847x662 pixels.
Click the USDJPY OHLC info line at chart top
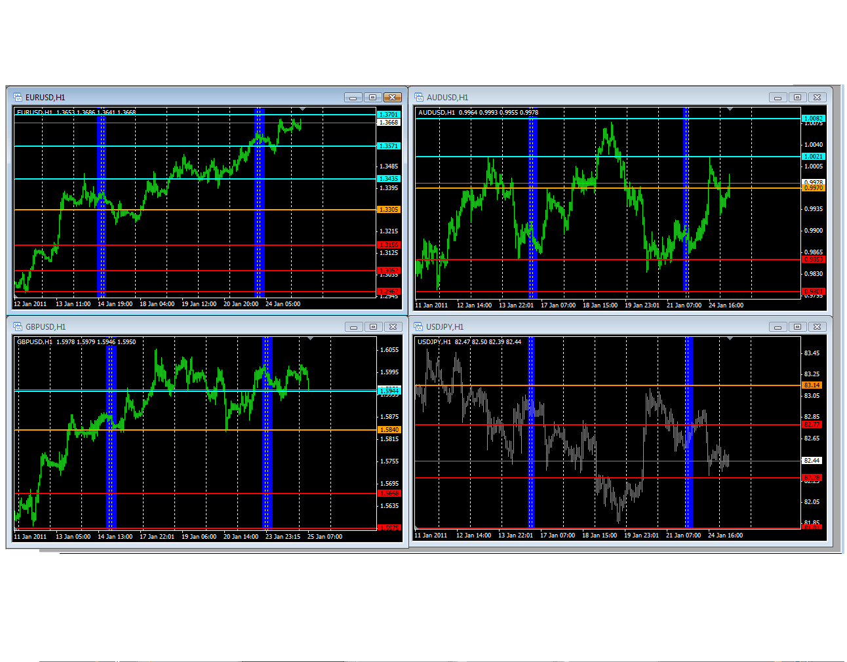pos(469,342)
